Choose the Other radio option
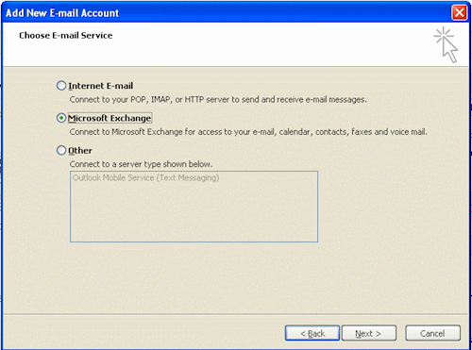The width and height of the screenshot is (472, 350). [61, 150]
